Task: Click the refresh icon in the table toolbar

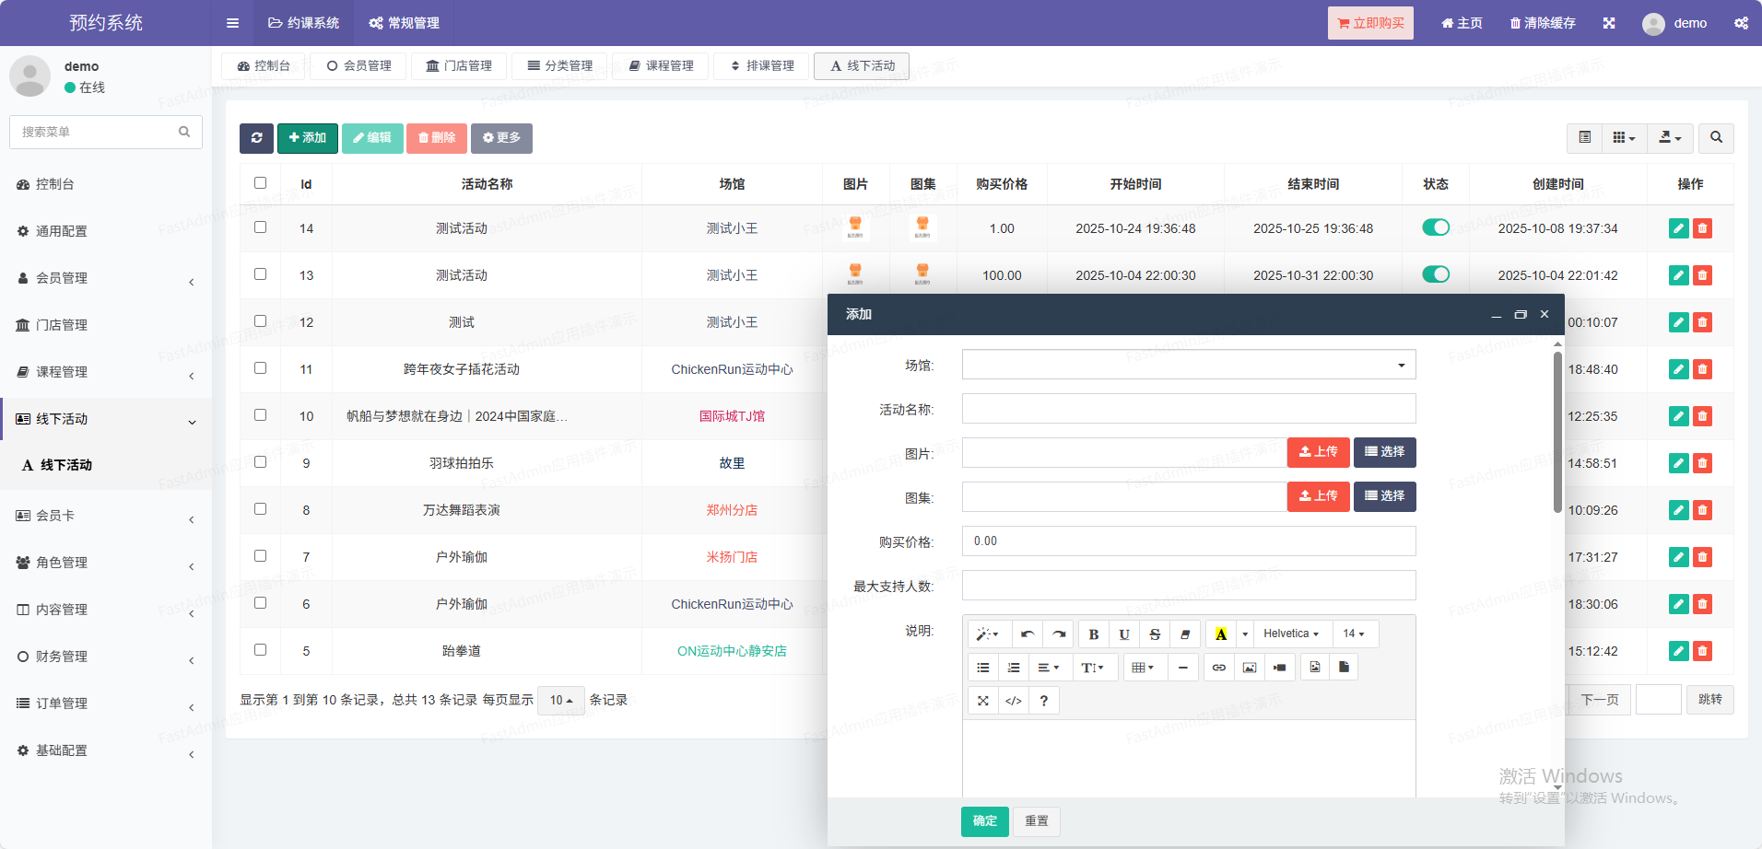Action: coord(256,138)
